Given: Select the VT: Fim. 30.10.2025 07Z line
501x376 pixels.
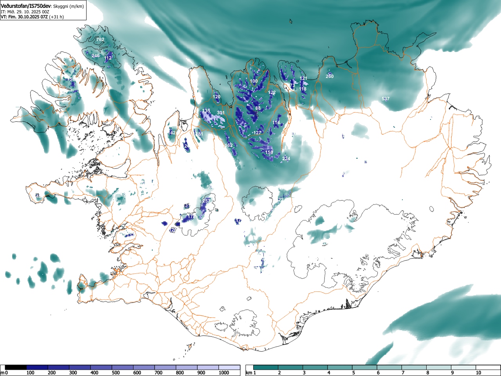Looking at the screenshot, I should point(24,17).
